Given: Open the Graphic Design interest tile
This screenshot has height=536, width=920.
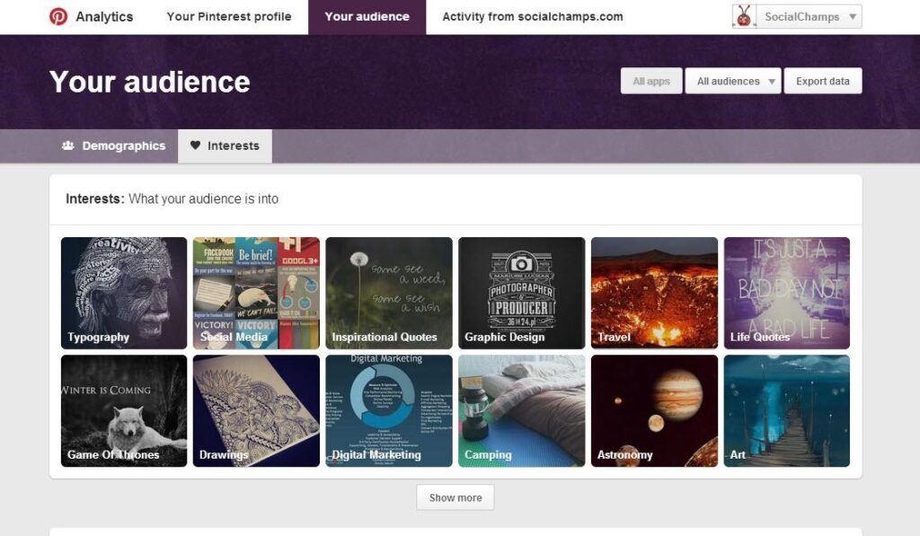Looking at the screenshot, I should (522, 294).
